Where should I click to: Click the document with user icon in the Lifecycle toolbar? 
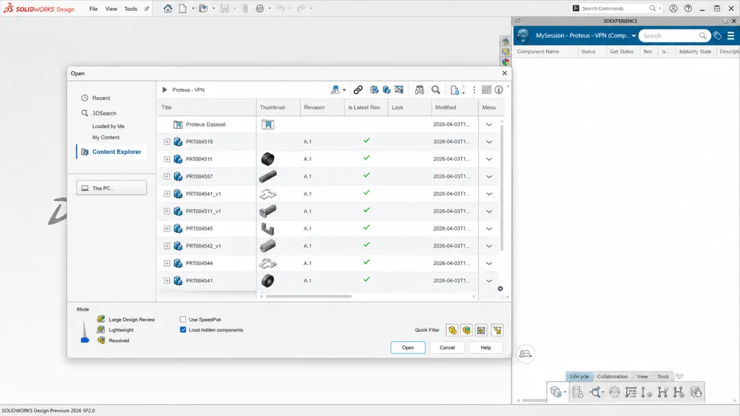(x=578, y=392)
